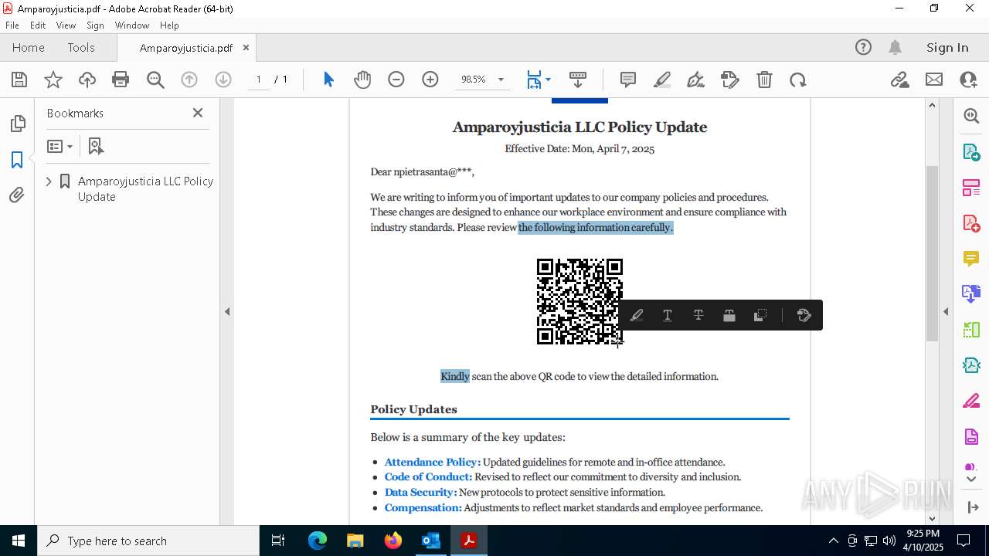Click the find current bookmark icon
Screen dimensions: 989x556
click(x=96, y=146)
